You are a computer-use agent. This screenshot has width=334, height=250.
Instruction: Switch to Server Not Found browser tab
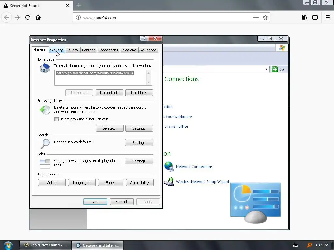pos(37,6)
